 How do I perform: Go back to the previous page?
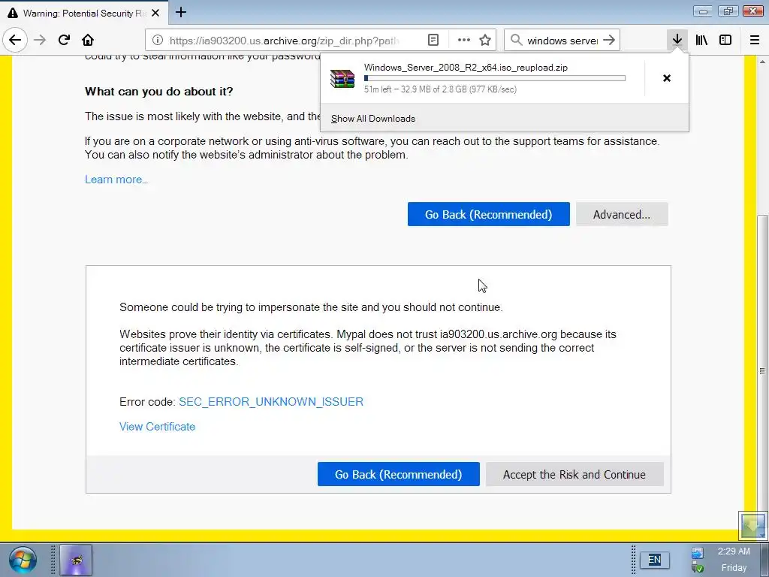(15, 40)
